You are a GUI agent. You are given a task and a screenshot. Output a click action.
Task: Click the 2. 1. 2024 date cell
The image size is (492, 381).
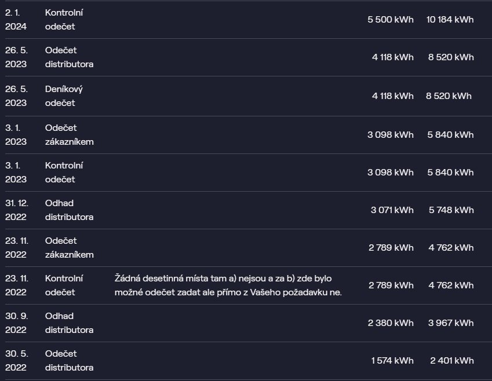point(16,20)
